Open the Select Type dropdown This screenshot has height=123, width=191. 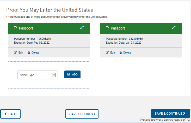pyautogui.click(x=37, y=75)
